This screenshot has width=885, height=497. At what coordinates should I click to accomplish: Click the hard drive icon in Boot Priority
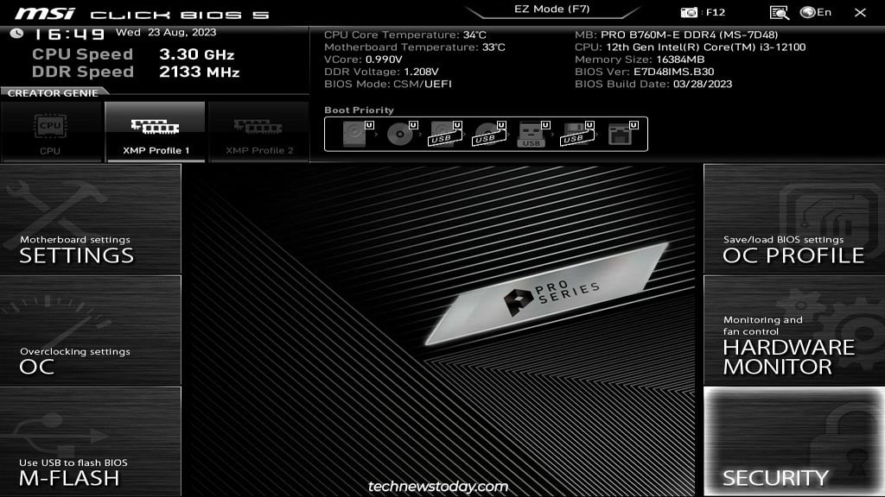pyautogui.click(x=353, y=135)
